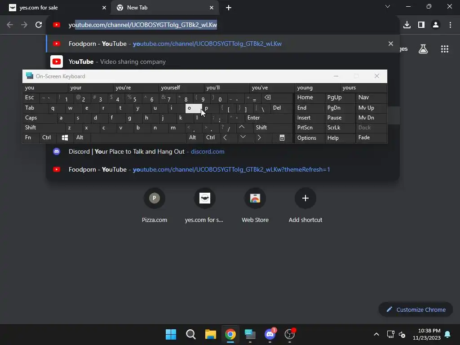Switch to yes.com for sale tab
Viewport: 460px width, 345px height.
pyautogui.click(x=58, y=8)
